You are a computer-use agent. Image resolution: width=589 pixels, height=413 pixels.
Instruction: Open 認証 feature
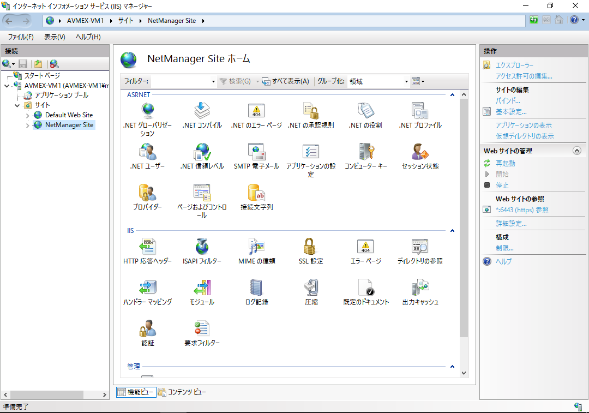pos(147,333)
